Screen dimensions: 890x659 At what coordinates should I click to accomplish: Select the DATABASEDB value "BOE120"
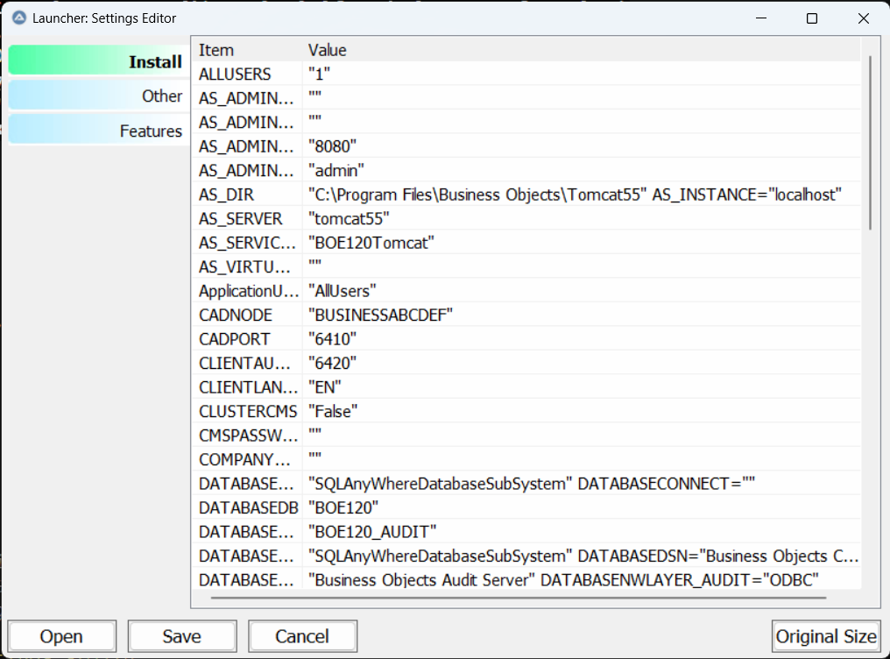343,507
